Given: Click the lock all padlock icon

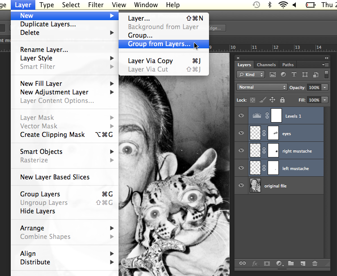Looking at the screenshot, I should coord(282,100).
